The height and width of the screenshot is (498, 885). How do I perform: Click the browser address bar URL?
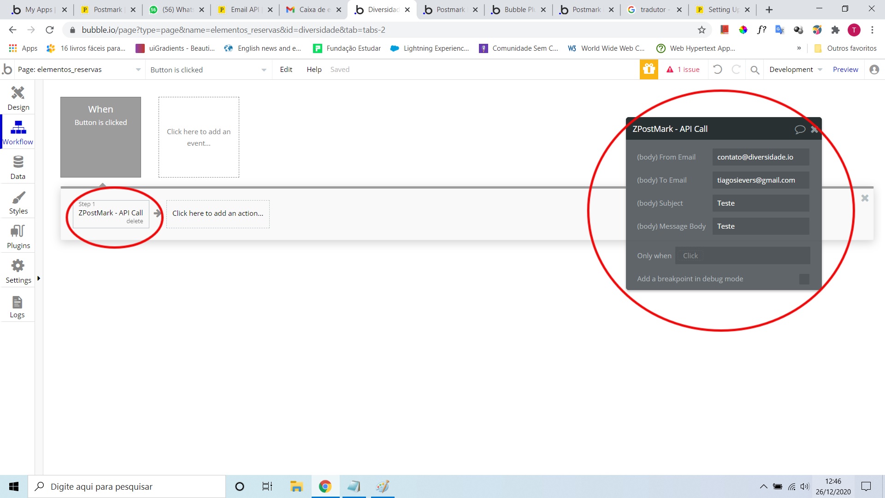tap(233, 30)
